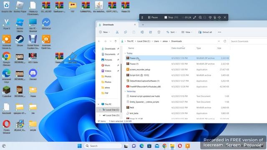Image resolution: width=267 pixels, height=150 pixels.
Task: Open Pictures in the navigation pane
Action: click(108, 60)
